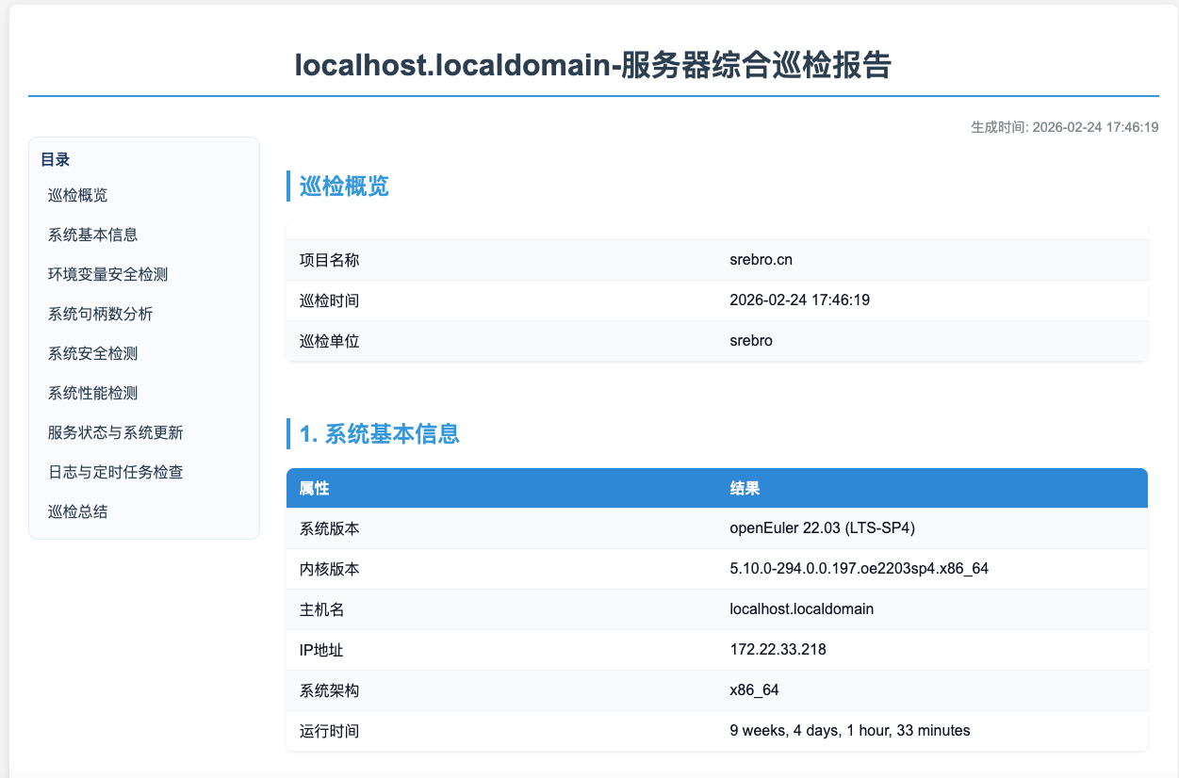Jump to 巡检总结 from the sidebar
The height and width of the screenshot is (778, 1179).
[x=77, y=511]
